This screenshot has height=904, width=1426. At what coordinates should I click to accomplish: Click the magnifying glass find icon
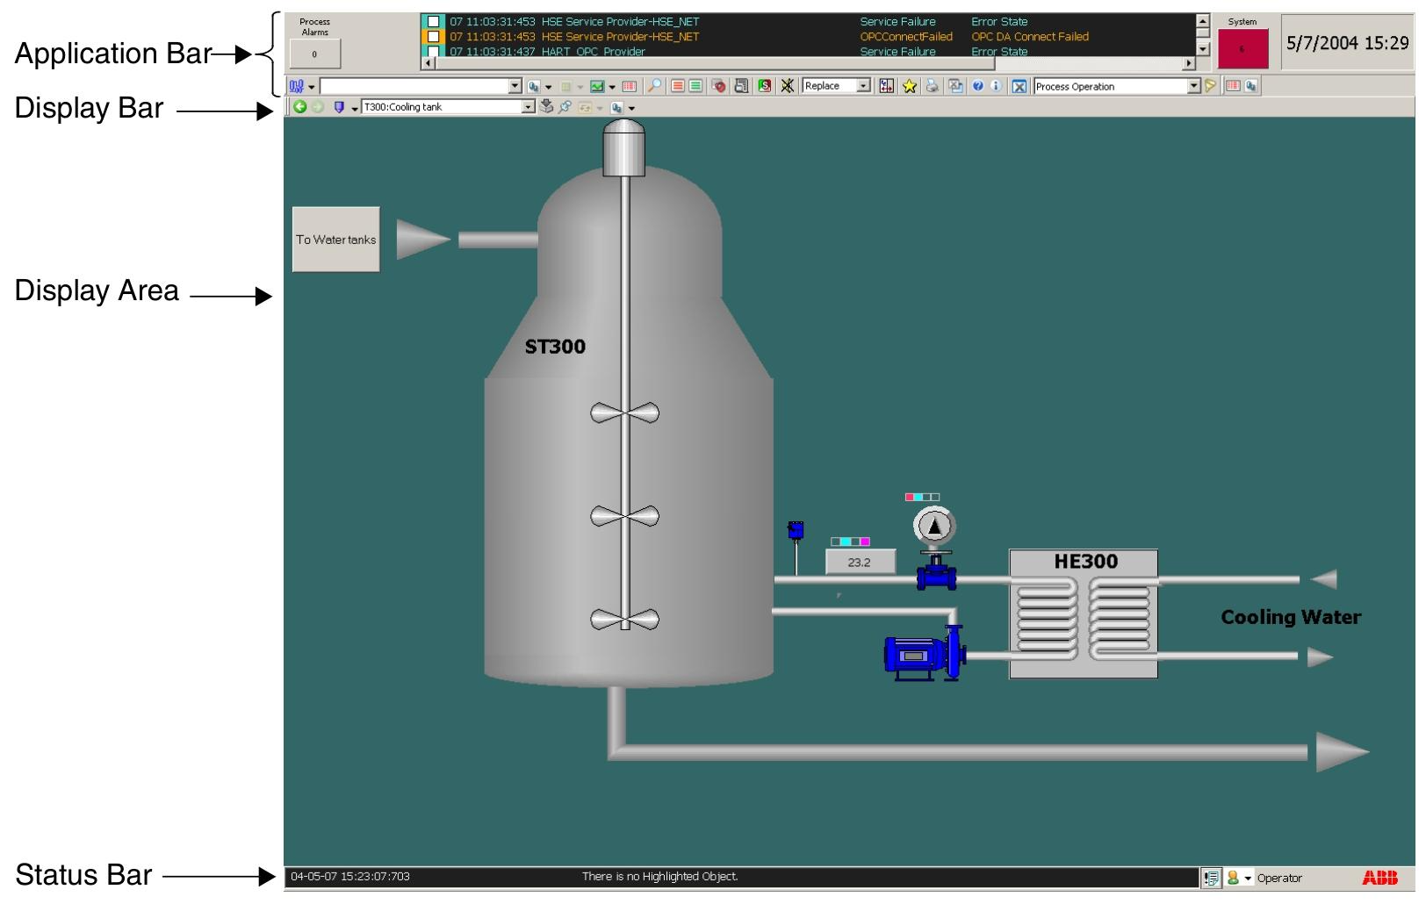coord(654,86)
